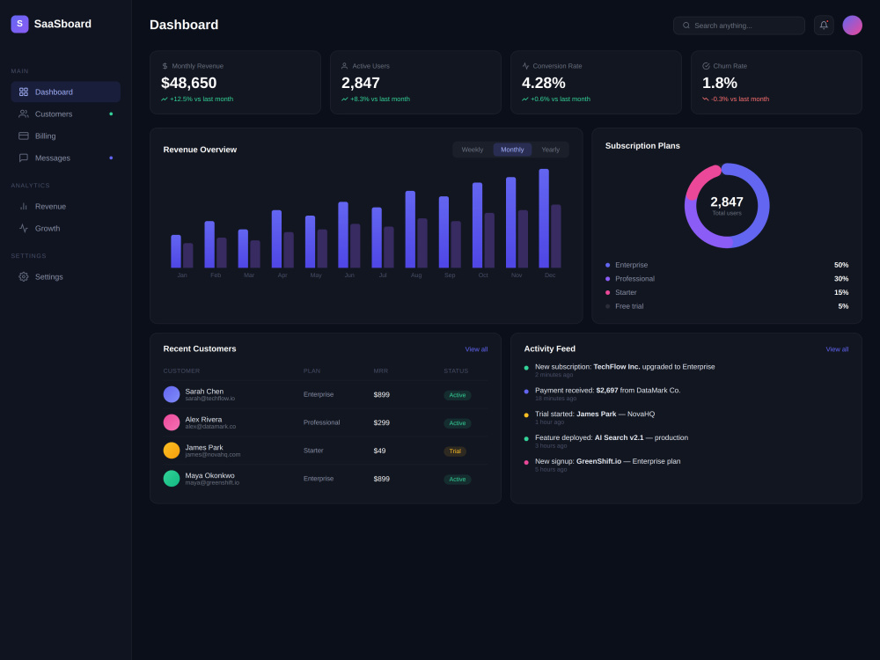Open Dashboard in the sidebar

[x=66, y=92]
